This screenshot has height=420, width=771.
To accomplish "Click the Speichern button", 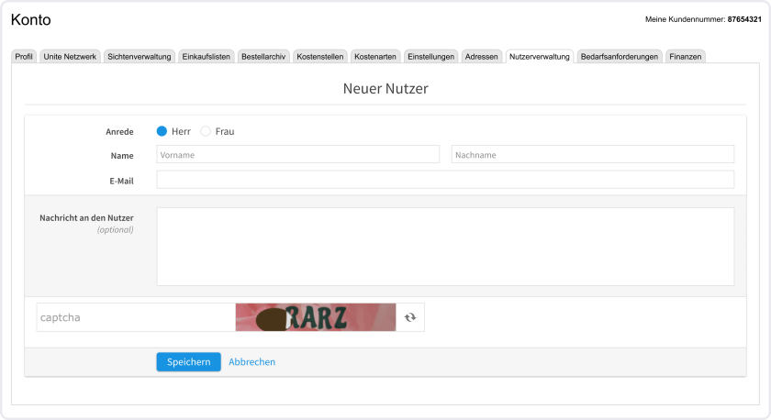I will [x=188, y=362].
